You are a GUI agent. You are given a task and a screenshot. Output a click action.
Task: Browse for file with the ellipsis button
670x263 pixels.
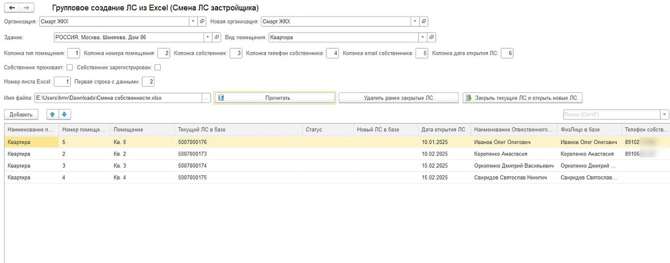click(206, 98)
